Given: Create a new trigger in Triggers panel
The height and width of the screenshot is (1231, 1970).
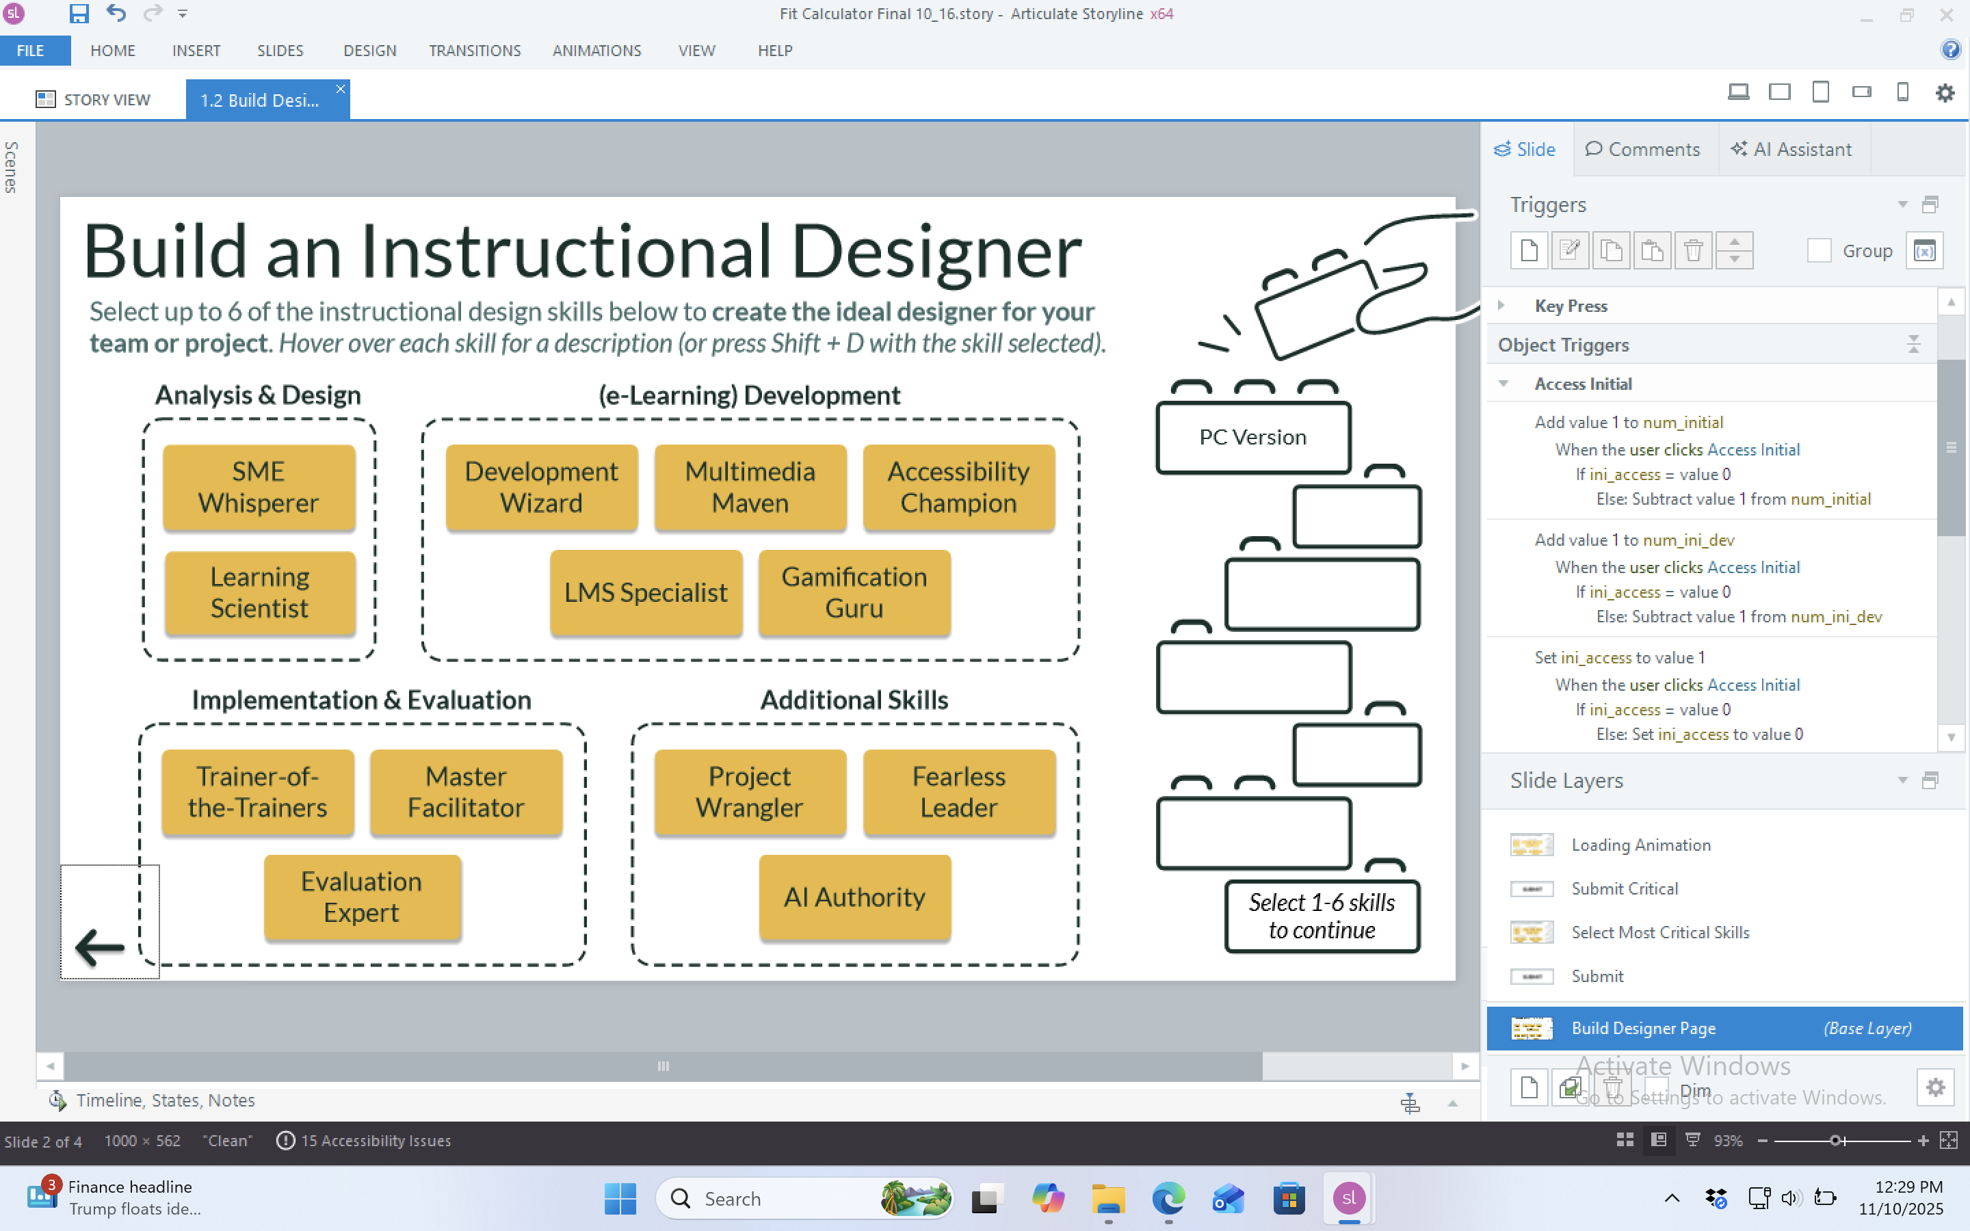Looking at the screenshot, I should coord(1529,250).
